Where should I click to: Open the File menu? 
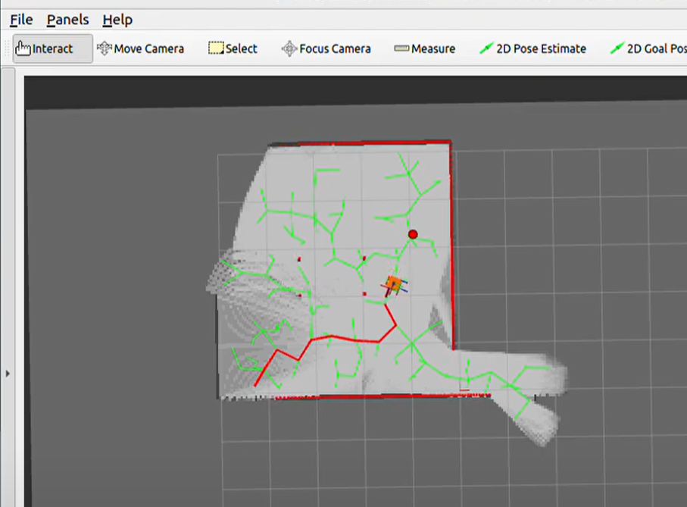[21, 20]
